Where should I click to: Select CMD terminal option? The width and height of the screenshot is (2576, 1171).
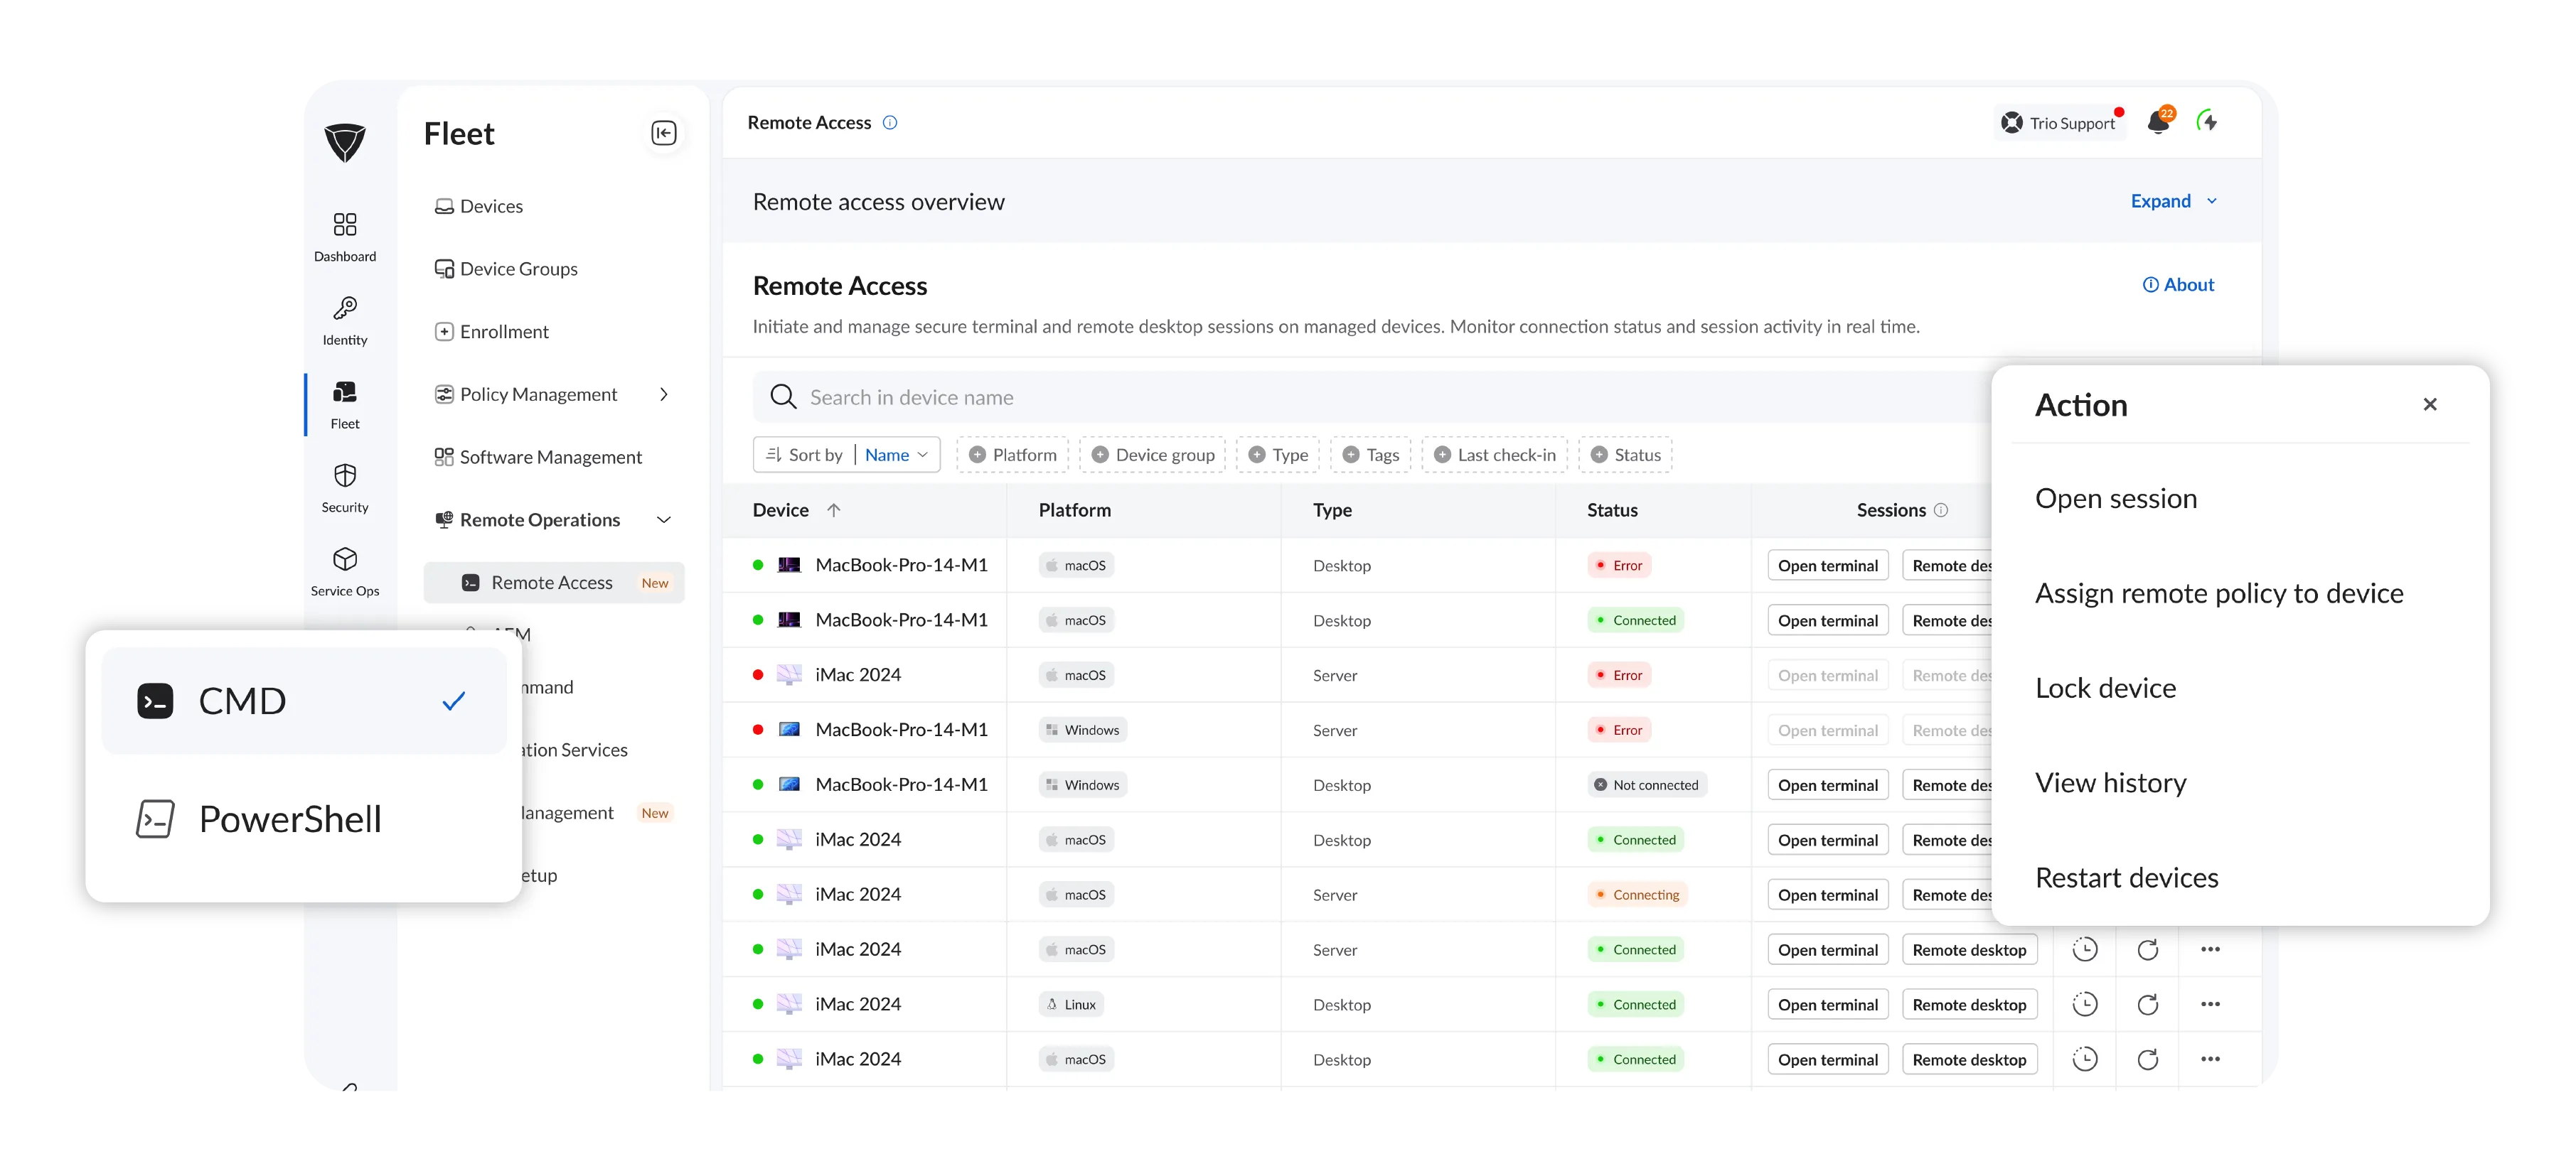pos(304,701)
